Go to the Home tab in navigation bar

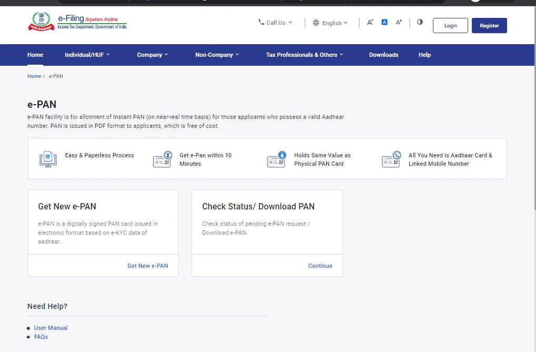coord(35,55)
